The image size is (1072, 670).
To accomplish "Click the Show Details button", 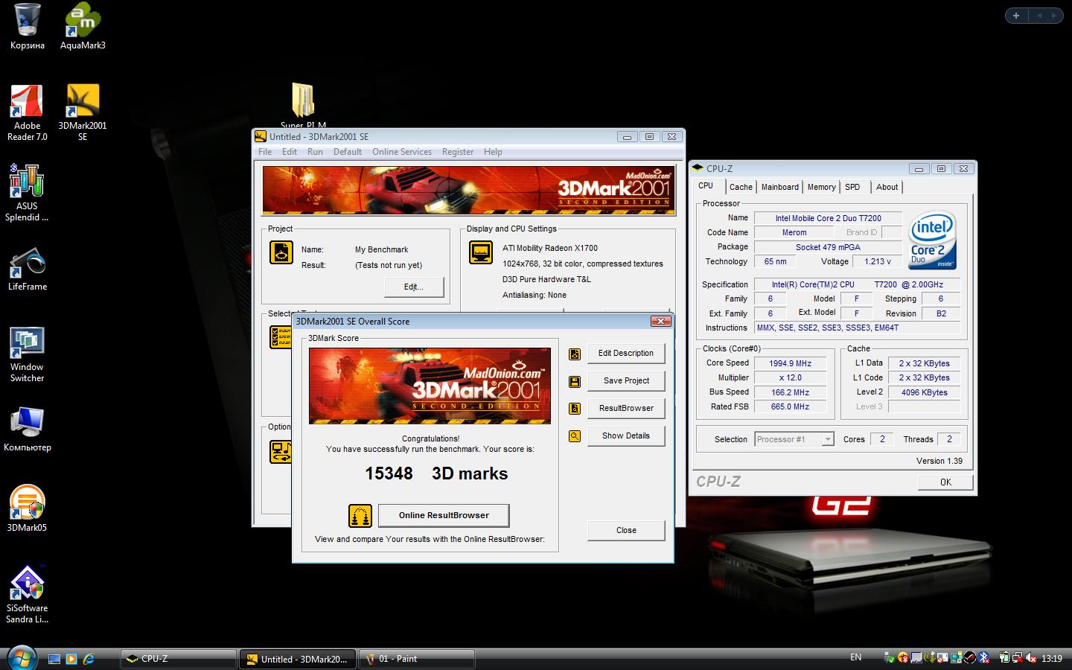I will tap(626, 436).
